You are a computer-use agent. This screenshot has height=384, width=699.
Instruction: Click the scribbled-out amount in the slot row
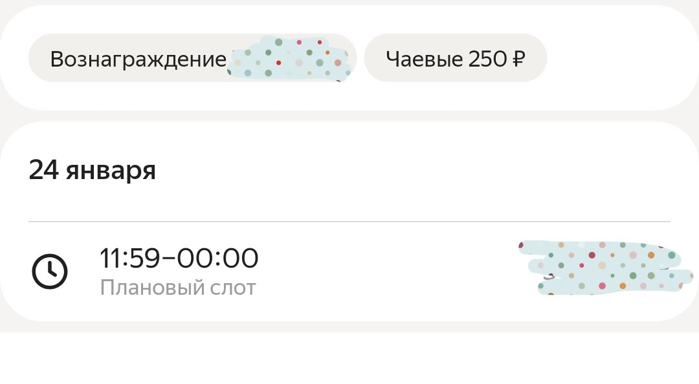tap(605, 268)
